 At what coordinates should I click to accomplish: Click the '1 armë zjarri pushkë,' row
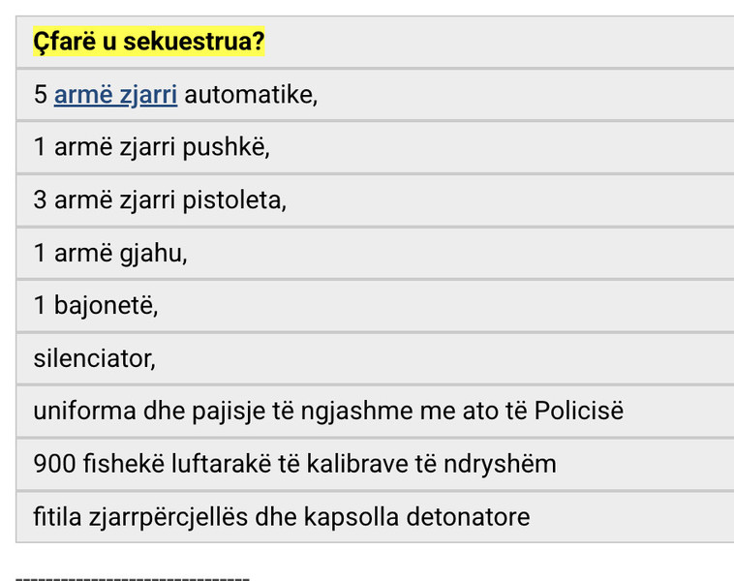click(x=375, y=147)
